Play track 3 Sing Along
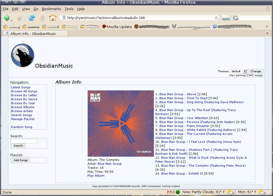Image resolution: width=273 pixels, height=196 pixels. click(x=201, y=102)
